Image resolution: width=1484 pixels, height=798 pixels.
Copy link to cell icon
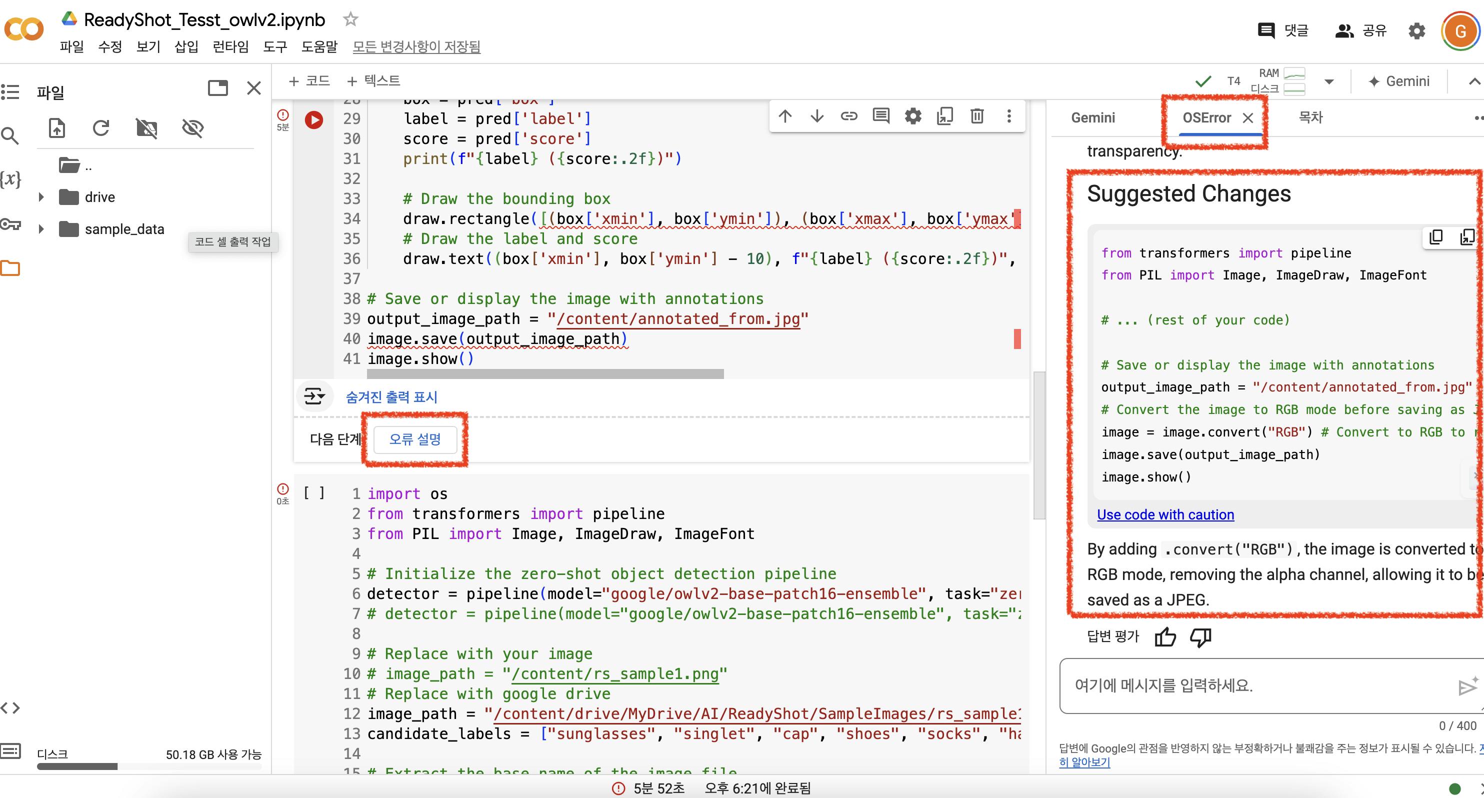click(x=848, y=116)
